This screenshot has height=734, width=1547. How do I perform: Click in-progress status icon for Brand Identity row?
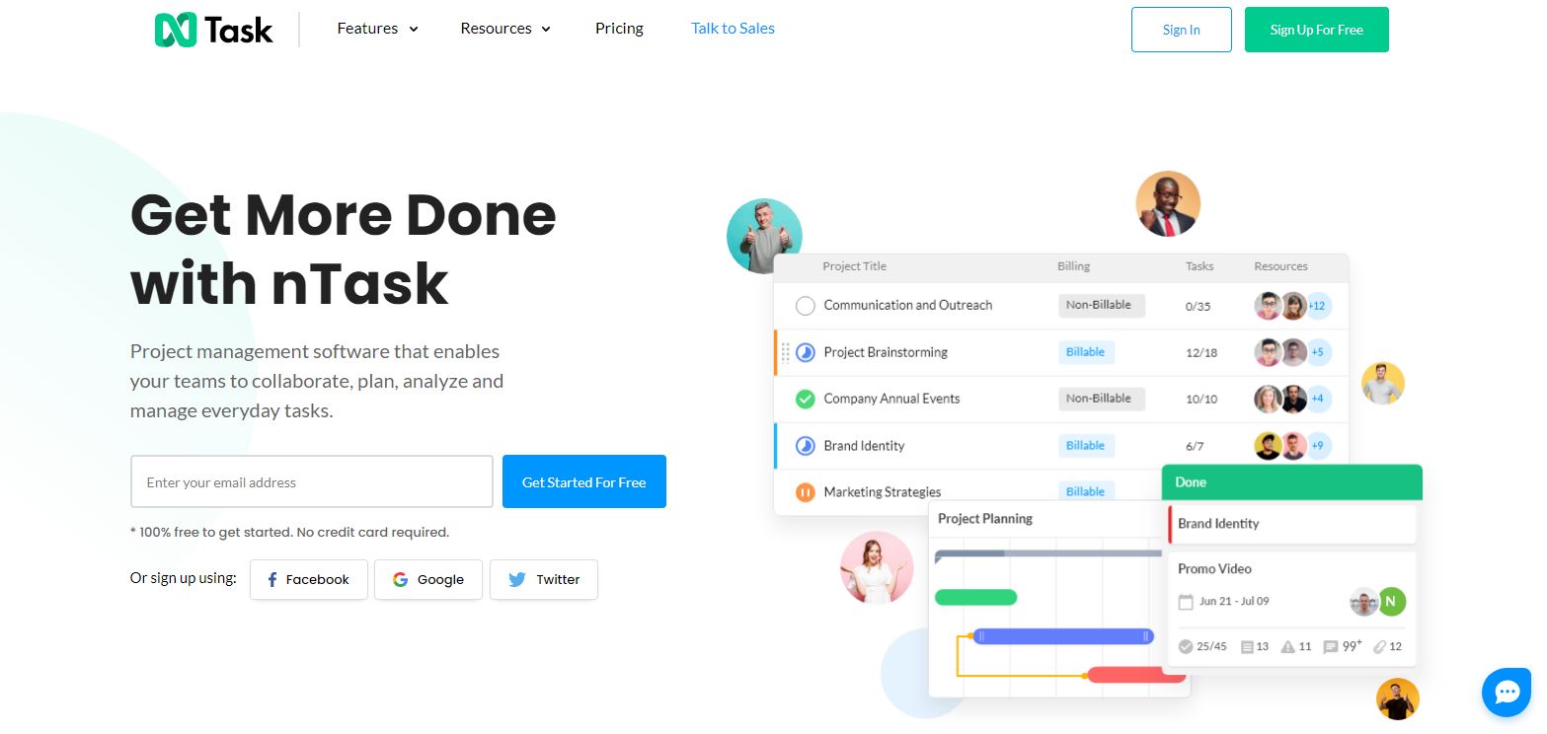click(806, 446)
